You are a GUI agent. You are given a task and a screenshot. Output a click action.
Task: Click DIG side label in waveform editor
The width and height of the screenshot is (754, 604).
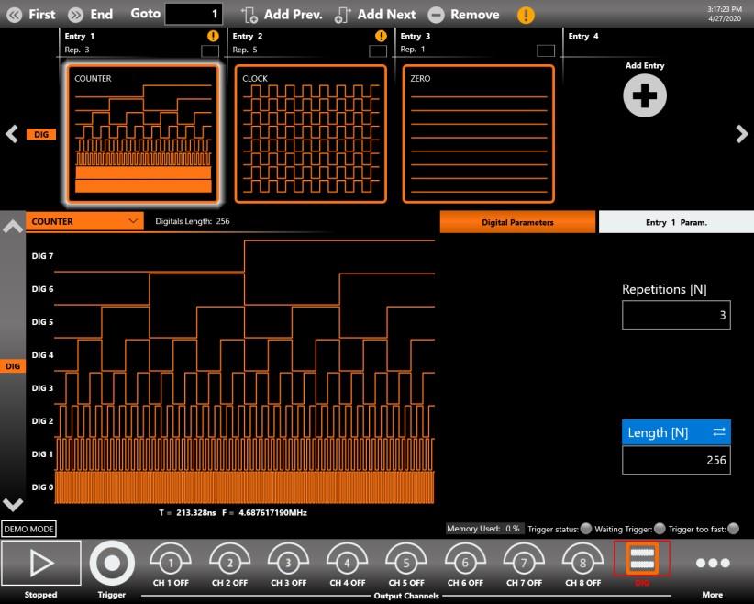[x=13, y=366]
